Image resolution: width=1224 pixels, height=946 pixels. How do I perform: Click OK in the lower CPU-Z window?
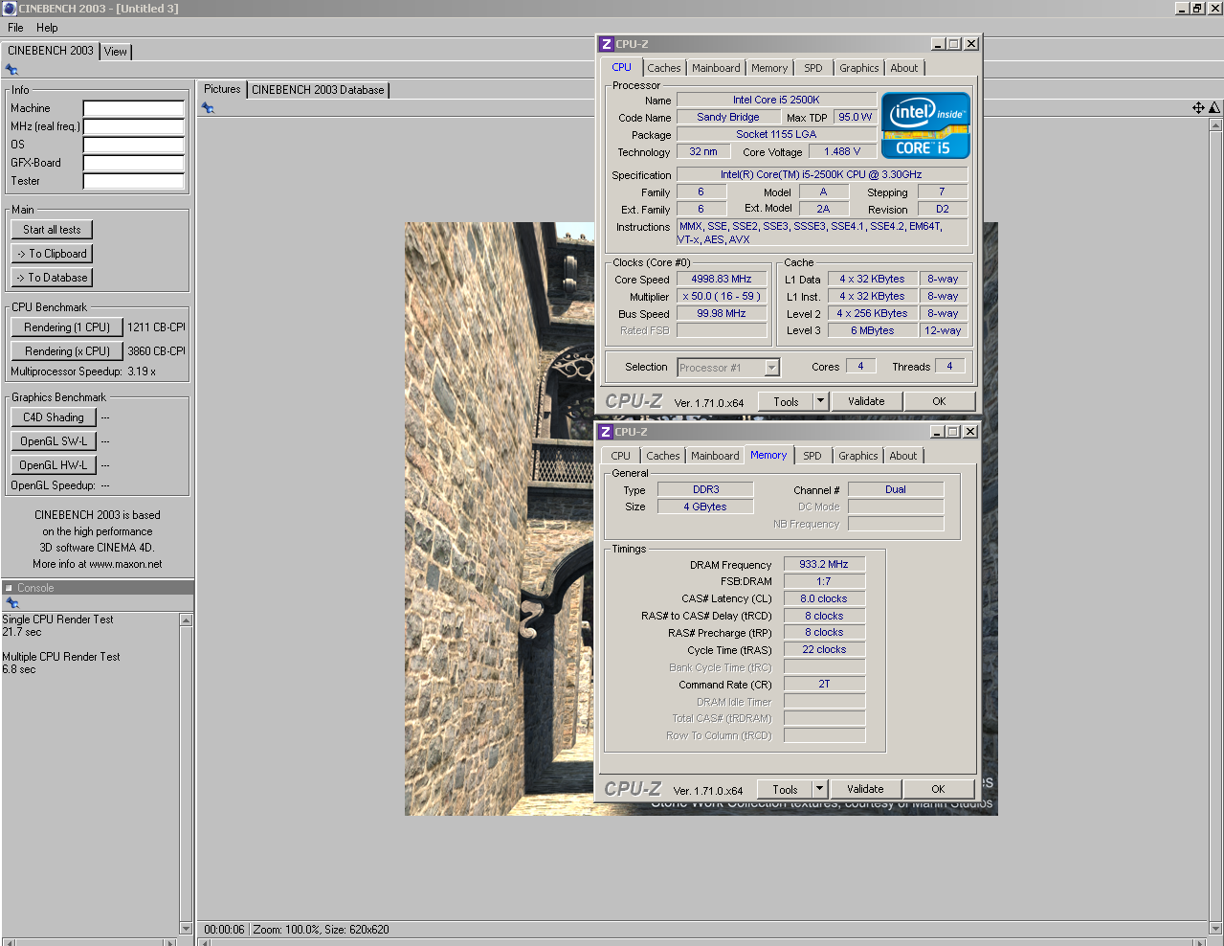pos(938,789)
